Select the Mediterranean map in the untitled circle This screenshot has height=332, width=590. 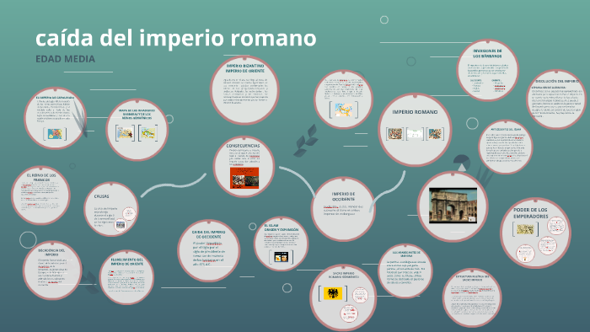[x=344, y=110]
